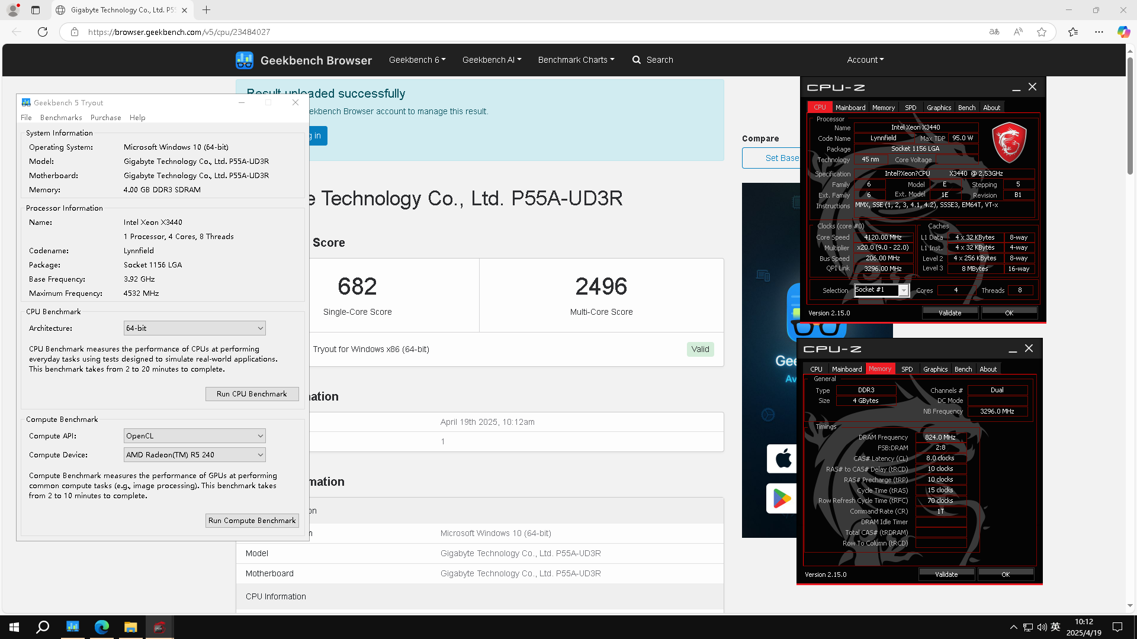Open the Purchase menu in Geekbench 5

[x=105, y=118]
